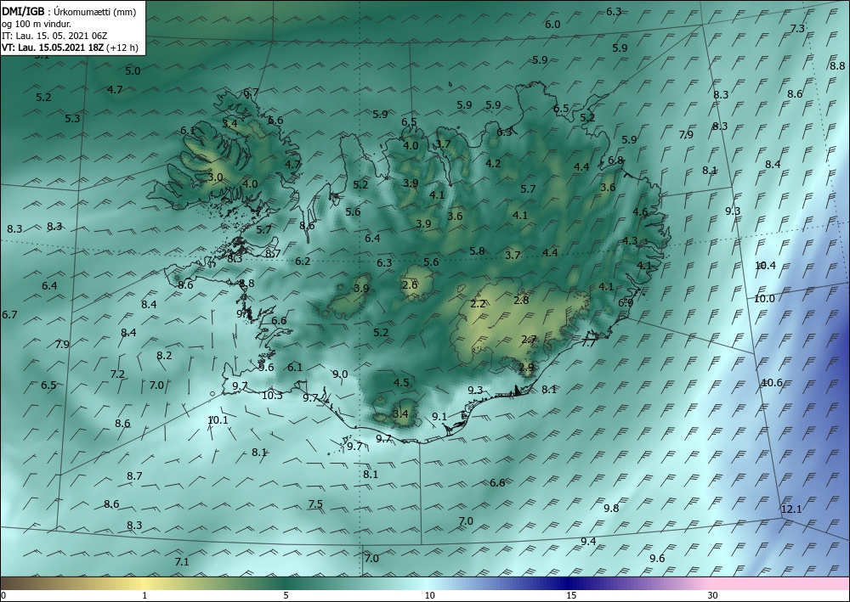Click the 10.4 value east of Iceland
850x602 pixels.
[766, 265]
